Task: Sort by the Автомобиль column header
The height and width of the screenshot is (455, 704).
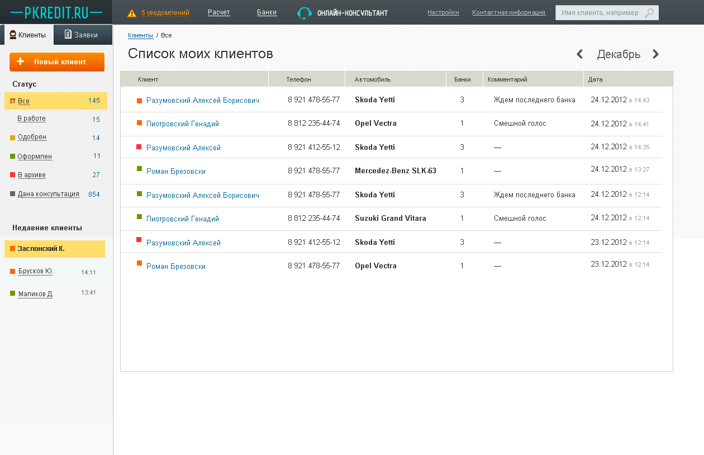Action: coord(373,79)
